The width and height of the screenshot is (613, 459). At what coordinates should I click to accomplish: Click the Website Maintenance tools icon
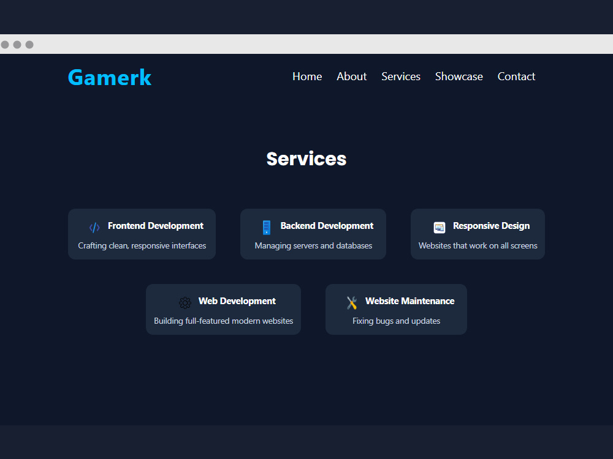352,302
